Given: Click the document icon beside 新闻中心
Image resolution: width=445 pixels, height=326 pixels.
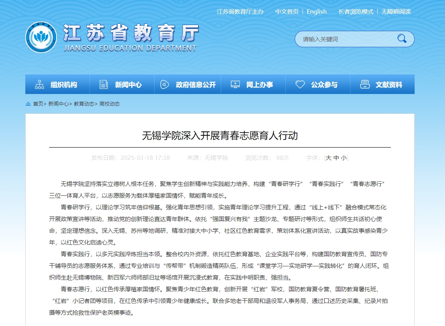Looking at the screenshot, I should 104,85.
